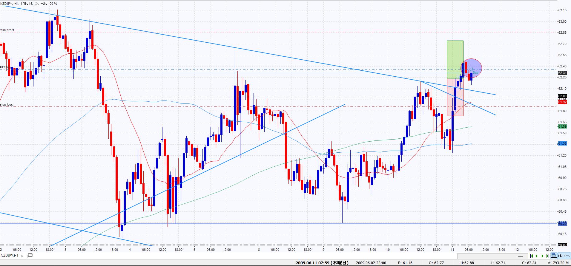Image resolution: width=571 pixels, height=266 pixels.
Task: Click the cascade windows icon beside the tab
Action: click(30, 256)
